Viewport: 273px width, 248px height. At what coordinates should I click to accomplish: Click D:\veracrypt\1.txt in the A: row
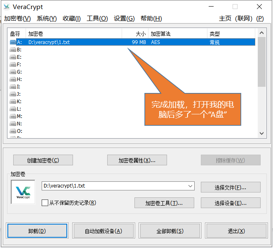tap(49, 42)
